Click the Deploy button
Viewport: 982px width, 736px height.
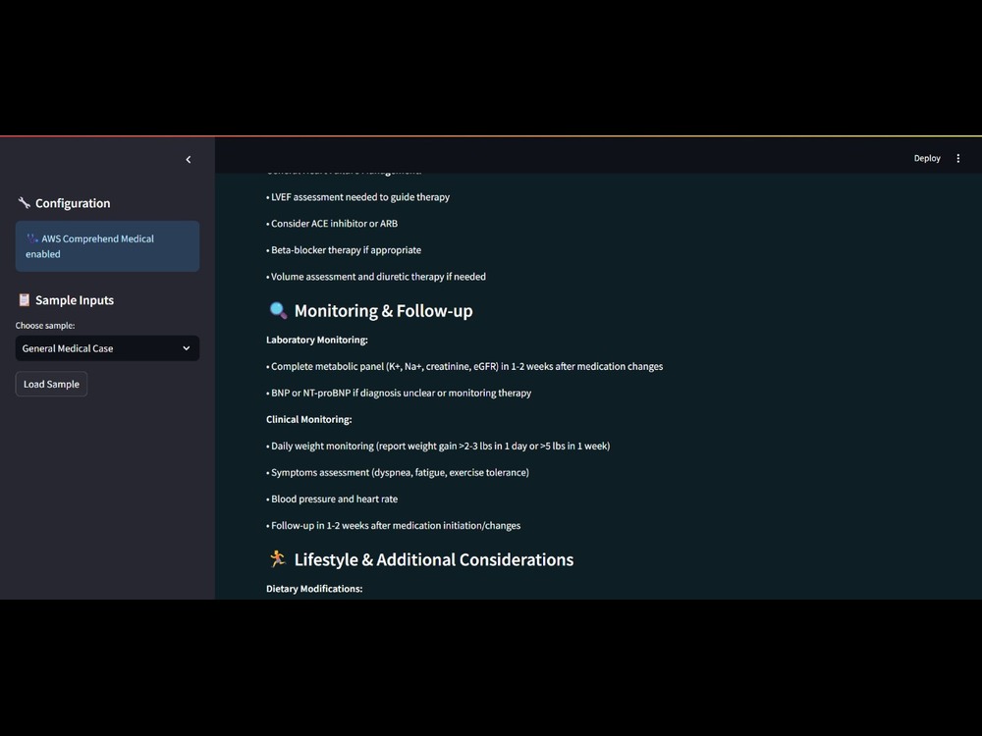(x=927, y=158)
